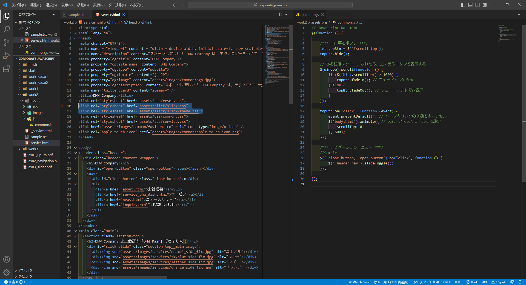The width and height of the screenshot is (526, 285).
Task: Open the Run and Debug view
Action: pos(6,56)
